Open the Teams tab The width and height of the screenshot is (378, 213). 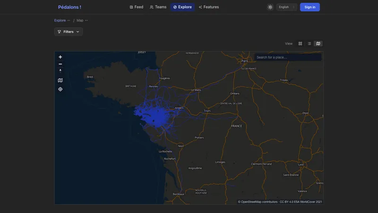pyautogui.click(x=158, y=7)
